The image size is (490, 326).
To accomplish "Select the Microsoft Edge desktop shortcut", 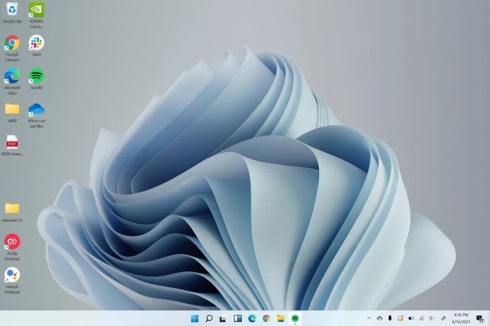I will click(x=12, y=82).
